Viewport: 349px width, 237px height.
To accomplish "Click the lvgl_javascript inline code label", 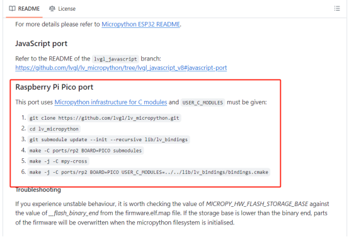I will pos(115,59).
